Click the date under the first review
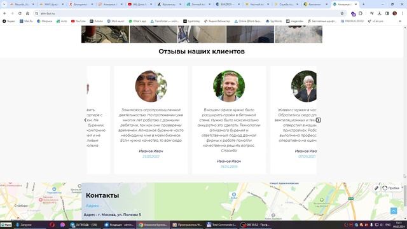This screenshot has width=407, height=229. pyautogui.click(x=151, y=156)
